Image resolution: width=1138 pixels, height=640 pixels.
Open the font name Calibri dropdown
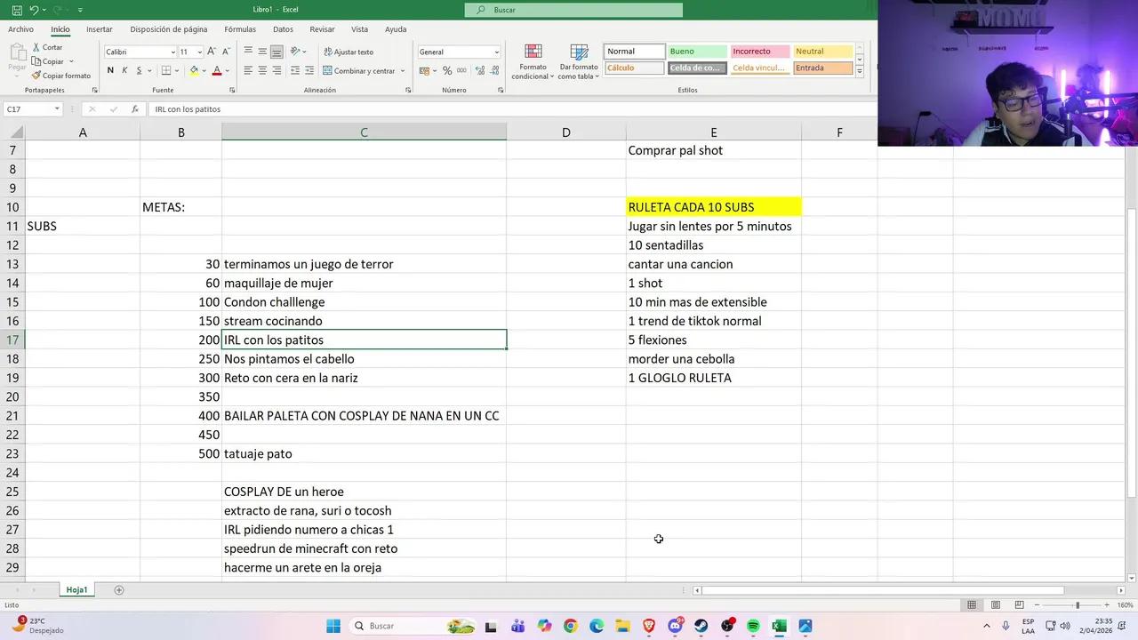[x=172, y=52]
